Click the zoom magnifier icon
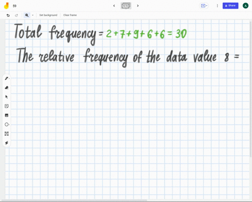Screen dimensions: 252x202 (x=27, y=15)
